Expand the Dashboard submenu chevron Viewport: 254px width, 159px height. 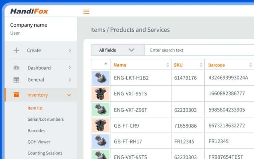pos(70,68)
